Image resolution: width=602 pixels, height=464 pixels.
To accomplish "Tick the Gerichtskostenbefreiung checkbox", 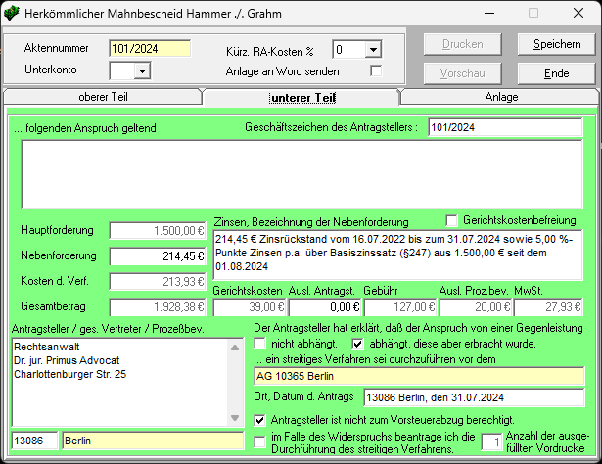I will pyautogui.click(x=452, y=221).
